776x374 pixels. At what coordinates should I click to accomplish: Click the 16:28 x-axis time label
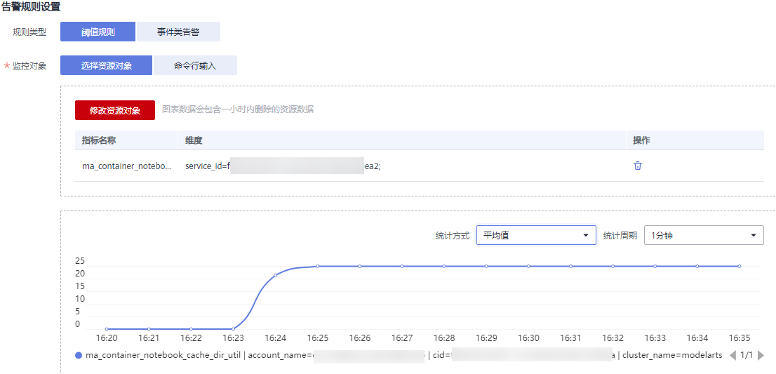pyautogui.click(x=444, y=338)
